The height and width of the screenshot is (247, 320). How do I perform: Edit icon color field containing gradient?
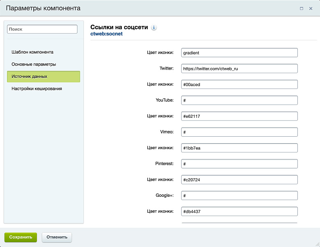click(x=239, y=53)
